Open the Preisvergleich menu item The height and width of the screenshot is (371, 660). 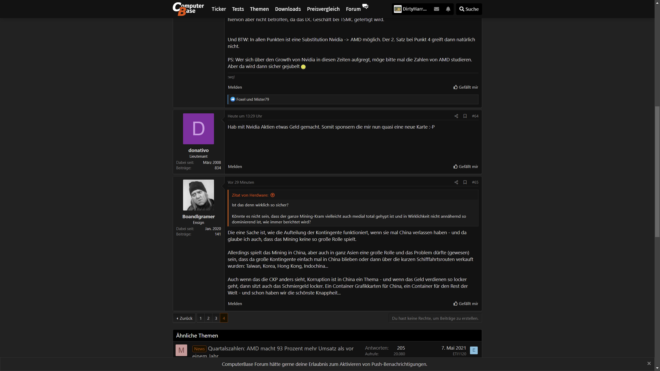[323, 9]
